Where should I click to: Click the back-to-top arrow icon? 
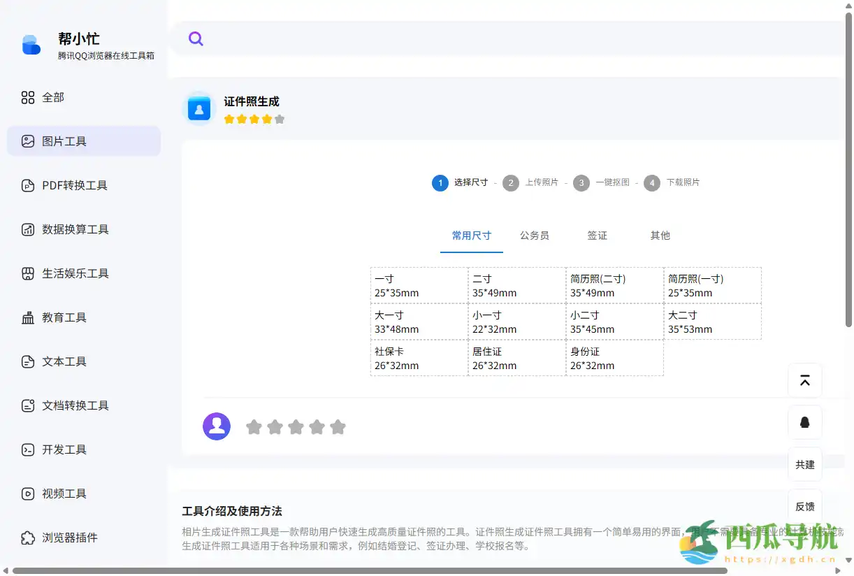click(804, 380)
